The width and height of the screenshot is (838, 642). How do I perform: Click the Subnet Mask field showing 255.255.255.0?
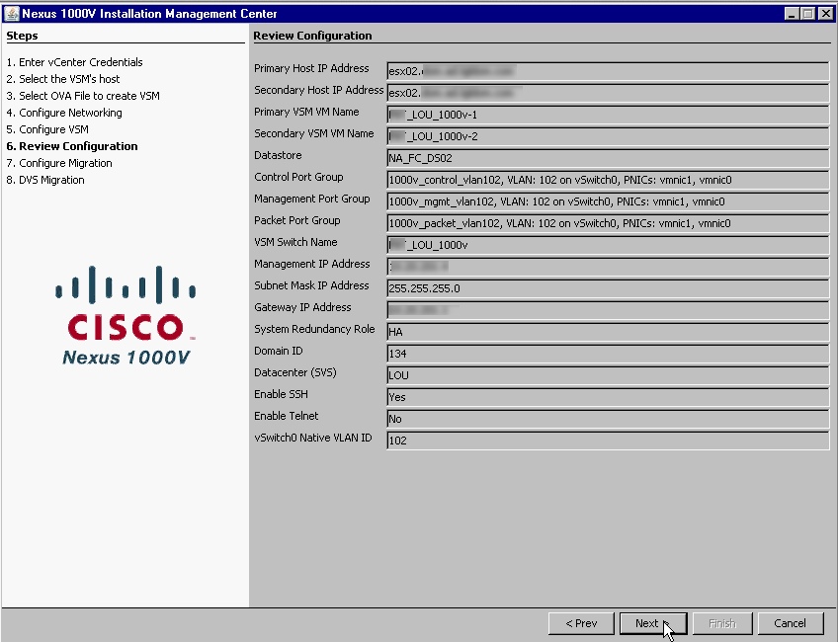click(x=608, y=288)
